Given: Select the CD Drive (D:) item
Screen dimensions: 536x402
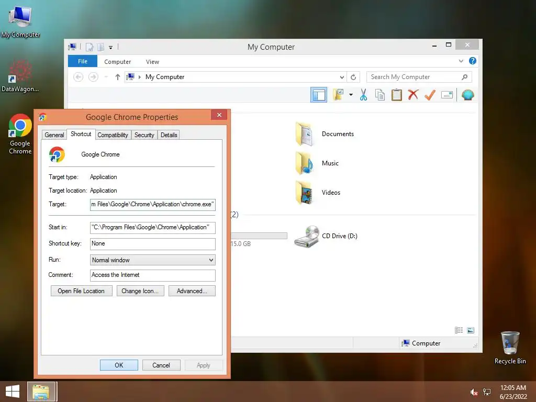Looking at the screenshot, I should pyautogui.click(x=326, y=236).
